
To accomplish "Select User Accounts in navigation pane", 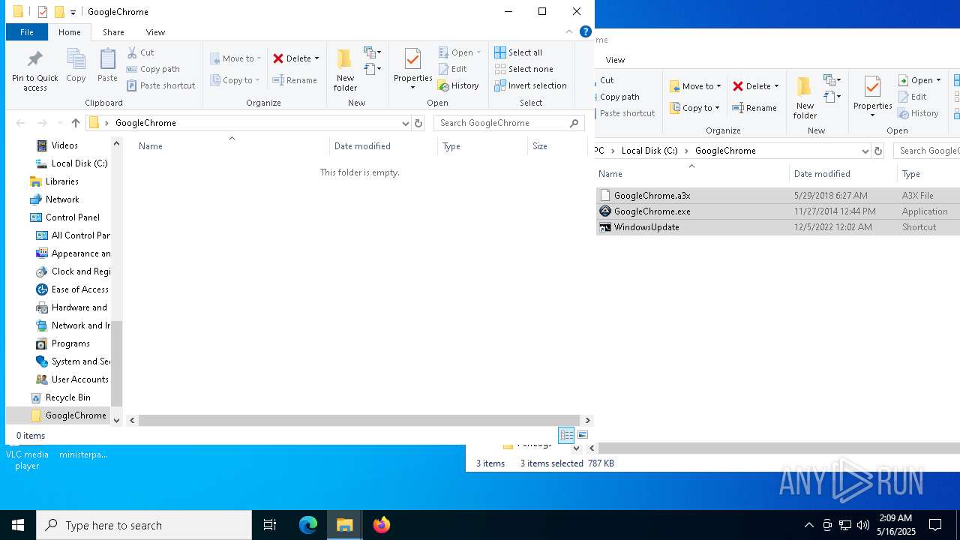I will point(79,379).
